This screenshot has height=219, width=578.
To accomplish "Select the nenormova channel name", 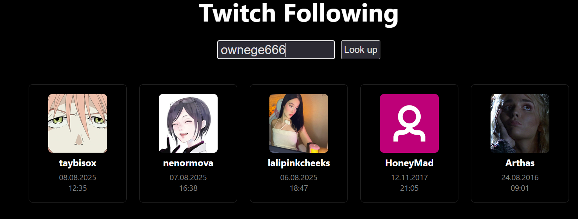I will [188, 163].
